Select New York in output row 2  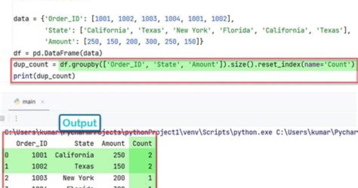[x=78, y=178]
